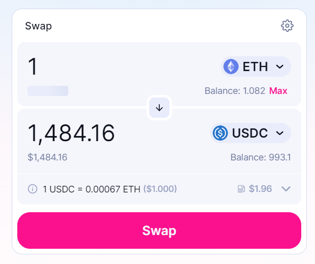Toggle the 1 USDC = 0.00067 ETH rate

pos(91,189)
